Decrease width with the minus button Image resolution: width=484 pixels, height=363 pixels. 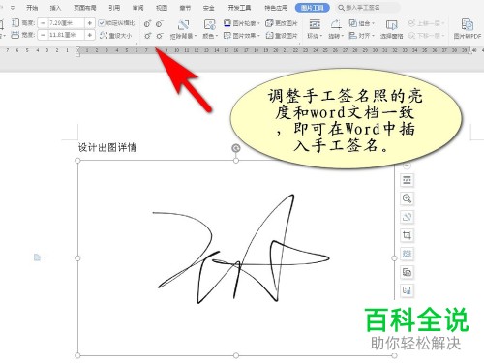43,35
